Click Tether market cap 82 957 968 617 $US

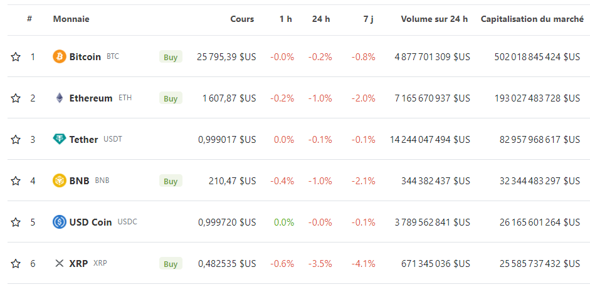tap(540, 140)
